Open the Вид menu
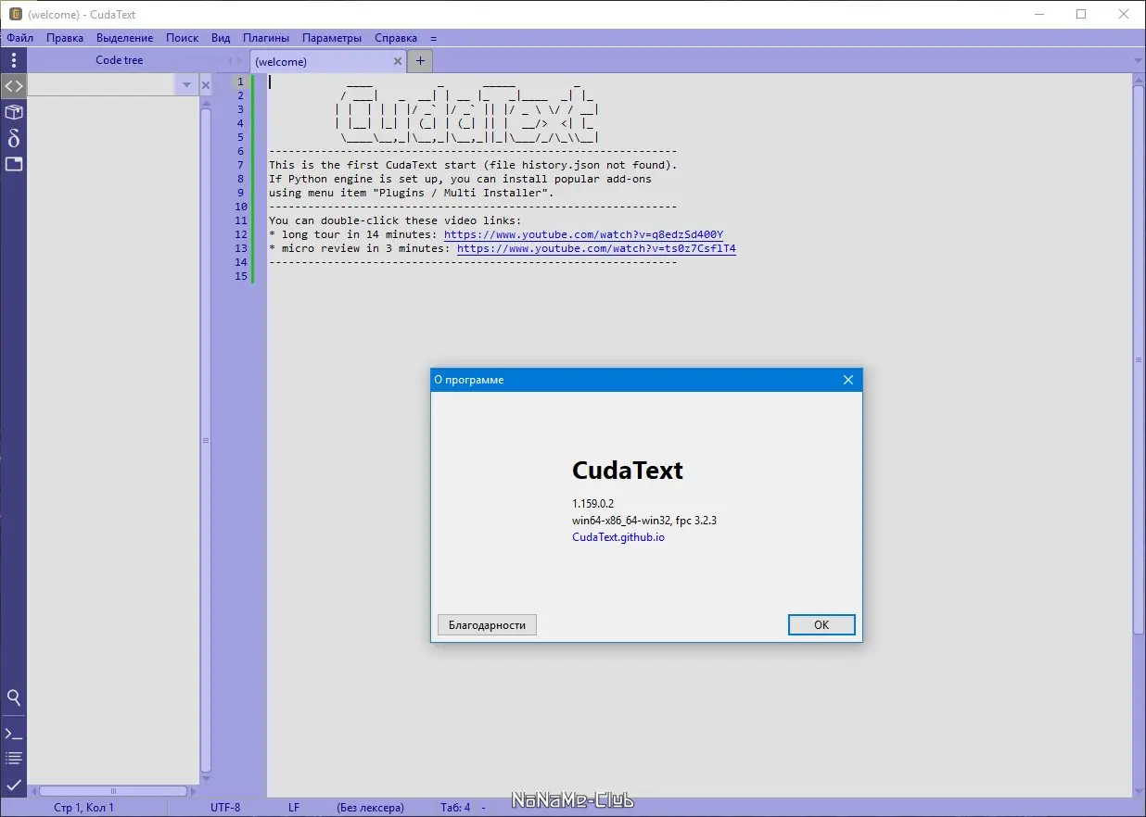 [221, 38]
